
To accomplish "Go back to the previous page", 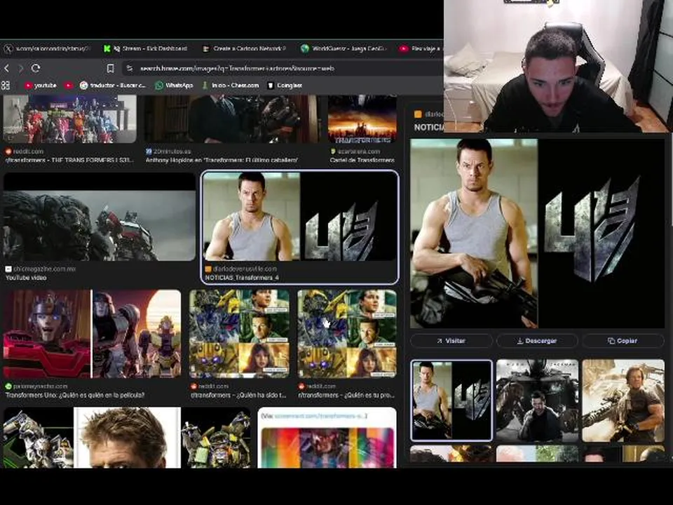I will click(6, 68).
